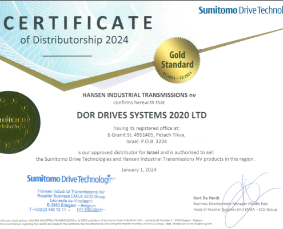Screen dimensions: 283x229
Task: Click the Israel P.O.B 3224 line
Action: [x=146, y=141]
